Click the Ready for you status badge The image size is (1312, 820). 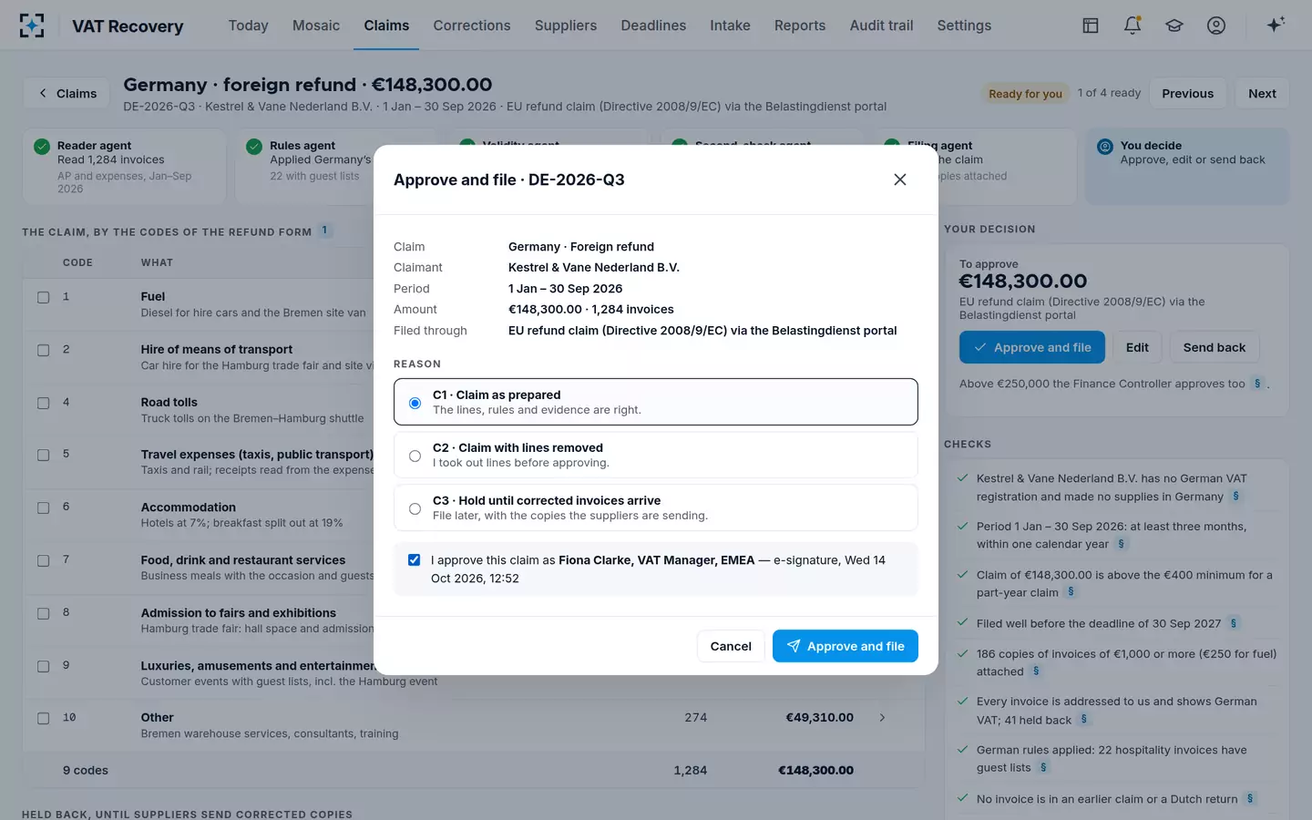click(x=1025, y=94)
